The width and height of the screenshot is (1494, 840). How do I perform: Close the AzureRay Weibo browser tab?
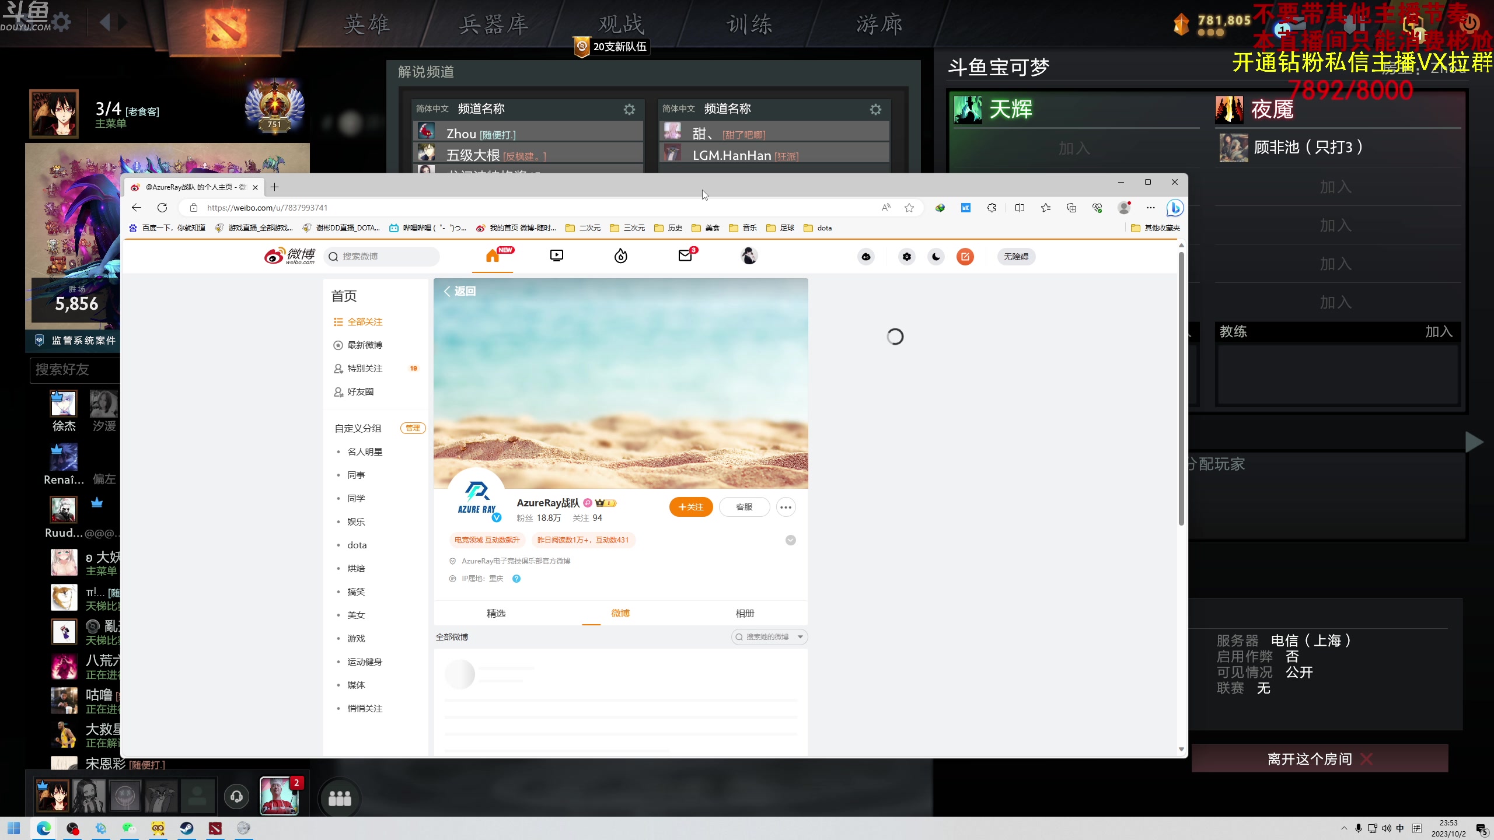click(x=255, y=187)
